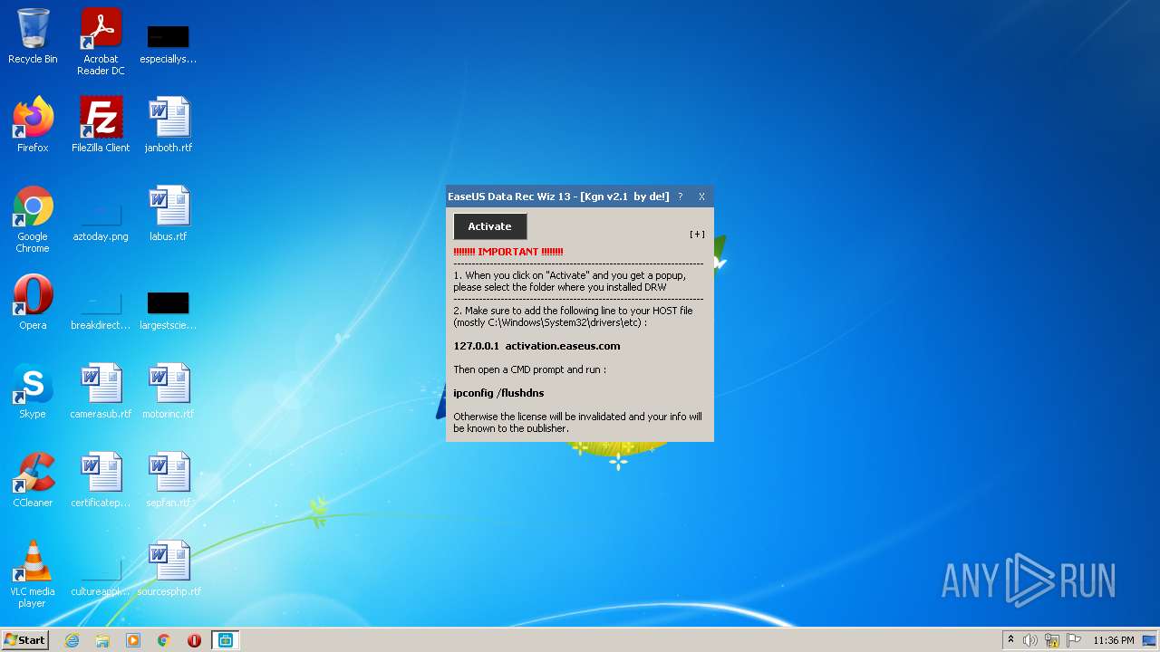1160x652 pixels.
Task: Select the ipconfig /flushdns text
Action: click(498, 393)
